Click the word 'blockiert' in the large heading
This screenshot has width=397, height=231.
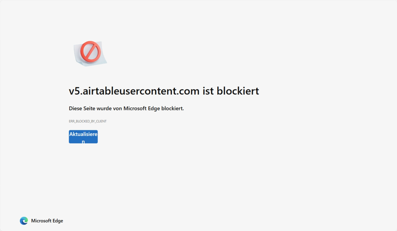click(x=238, y=91)
